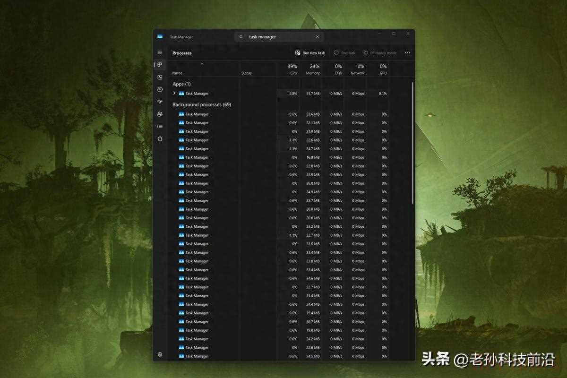
Task: Expand the Task Manager app entry
Action: (174, 93)
